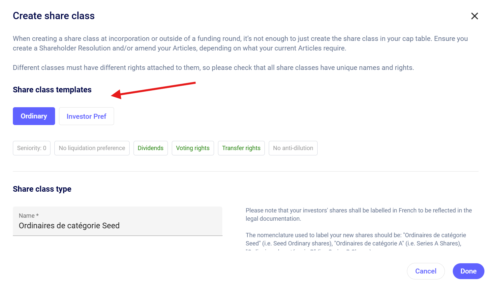Image resolution: width=494 pixels, height=288 pixels.
Task: Click the 'Different classes must have different rights' text
Action: point(213,68)
